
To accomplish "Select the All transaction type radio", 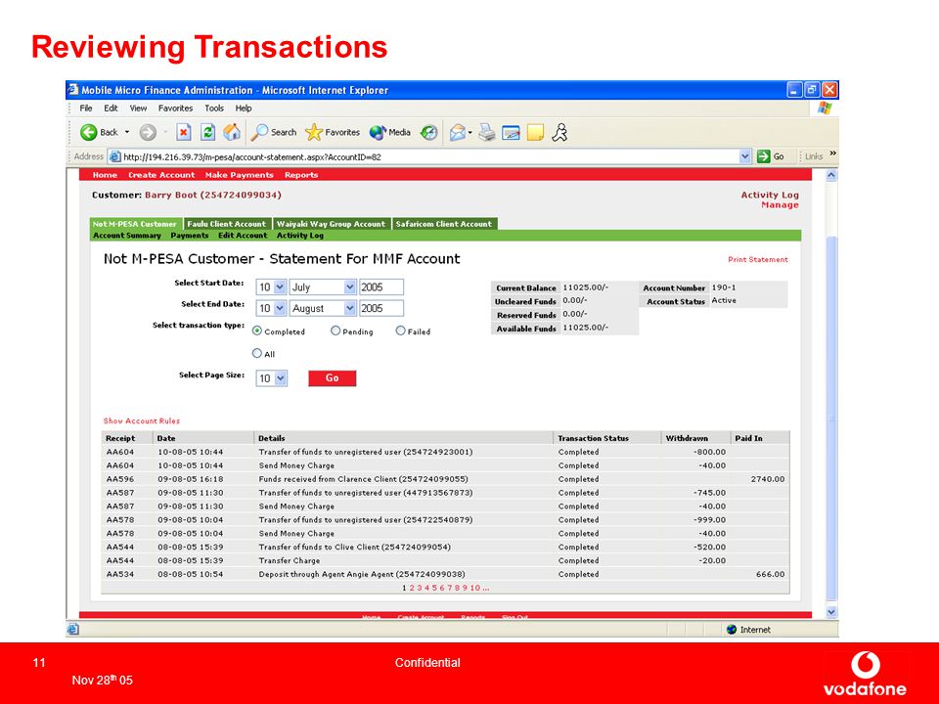I will [257, 353].
